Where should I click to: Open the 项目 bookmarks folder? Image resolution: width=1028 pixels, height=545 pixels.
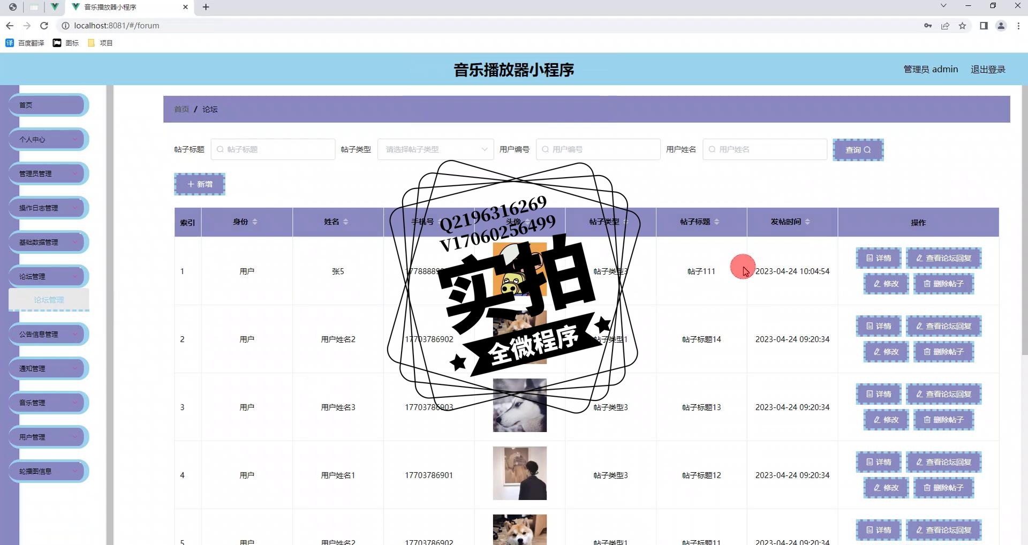tap(100, 43)
